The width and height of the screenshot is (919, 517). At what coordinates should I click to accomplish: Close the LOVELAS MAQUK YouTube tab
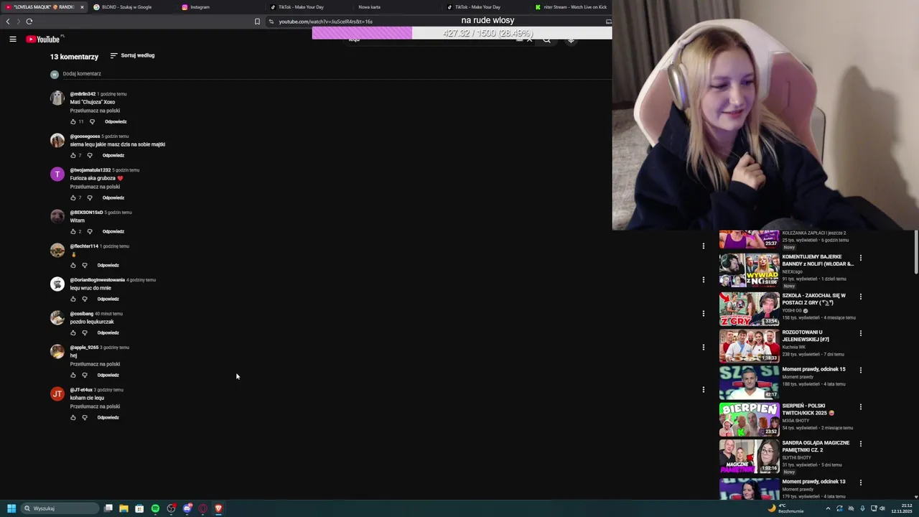[82, 7]
